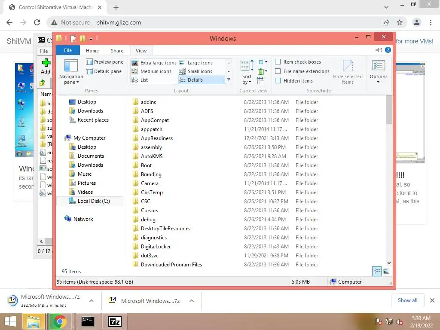This screenshot has width=440, height=330.
Task: Go back in the browser
Action: point(9,22)
